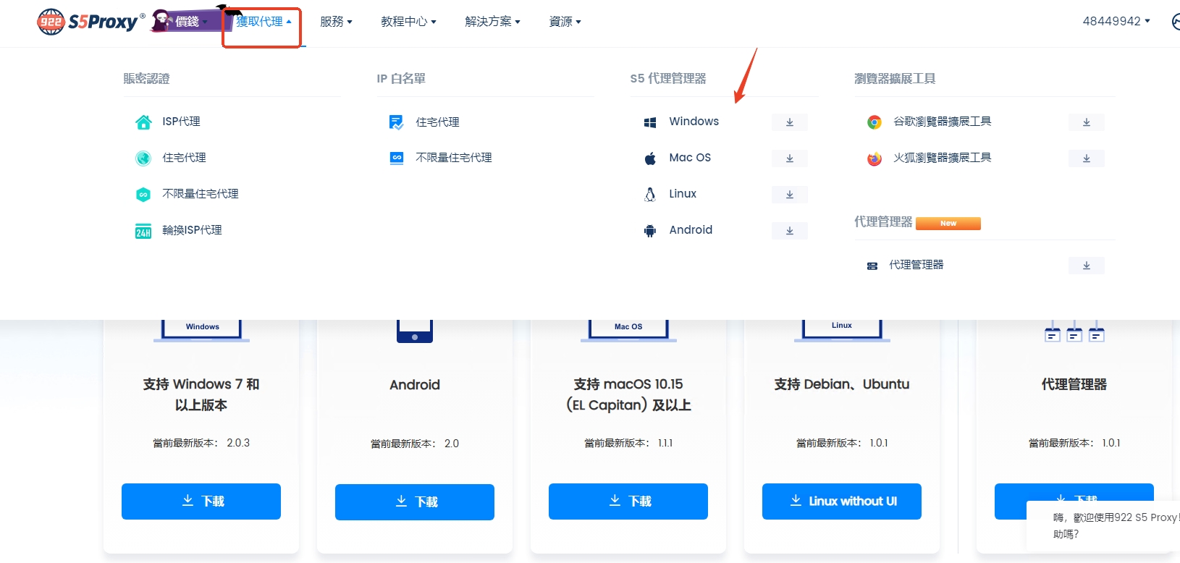Download the 火狐瀏覽器擴展工具 Firefox extension
The height and width of the screenshot is (563, 1180).
[1086, 158]
